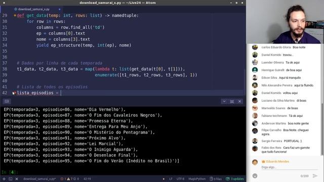The height and width of the screenshot is (182, 324).
Task: Click the linter marker on line 29
Action: point(15,15)
